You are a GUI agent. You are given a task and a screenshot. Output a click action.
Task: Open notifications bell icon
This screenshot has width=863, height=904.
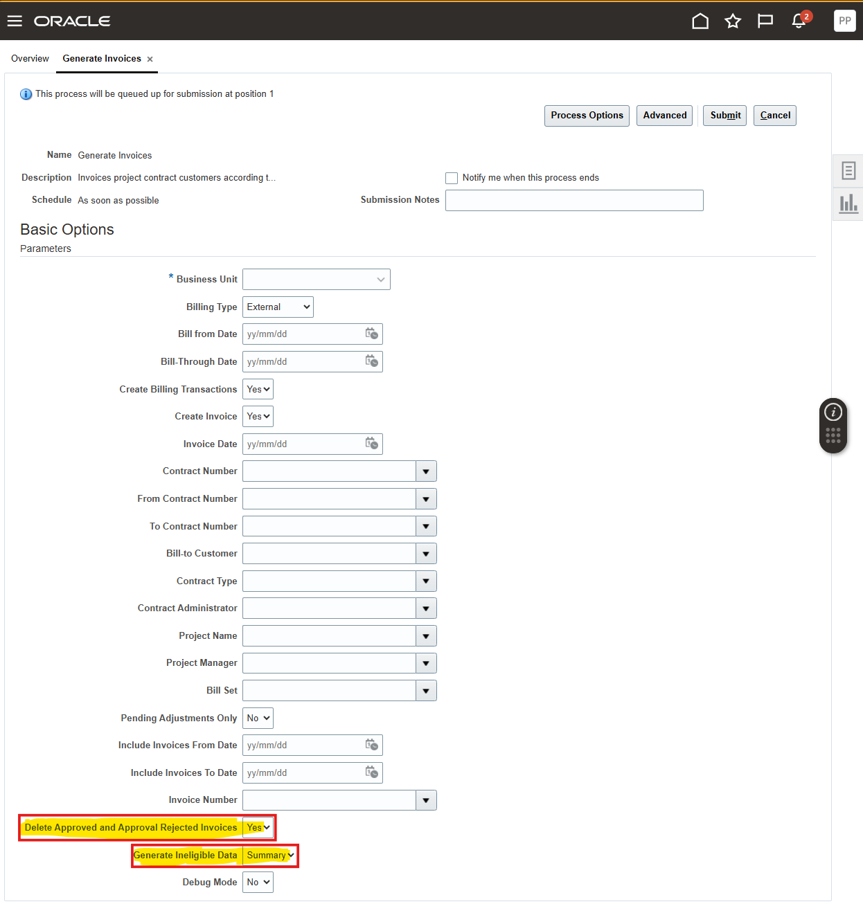(799, 21)
